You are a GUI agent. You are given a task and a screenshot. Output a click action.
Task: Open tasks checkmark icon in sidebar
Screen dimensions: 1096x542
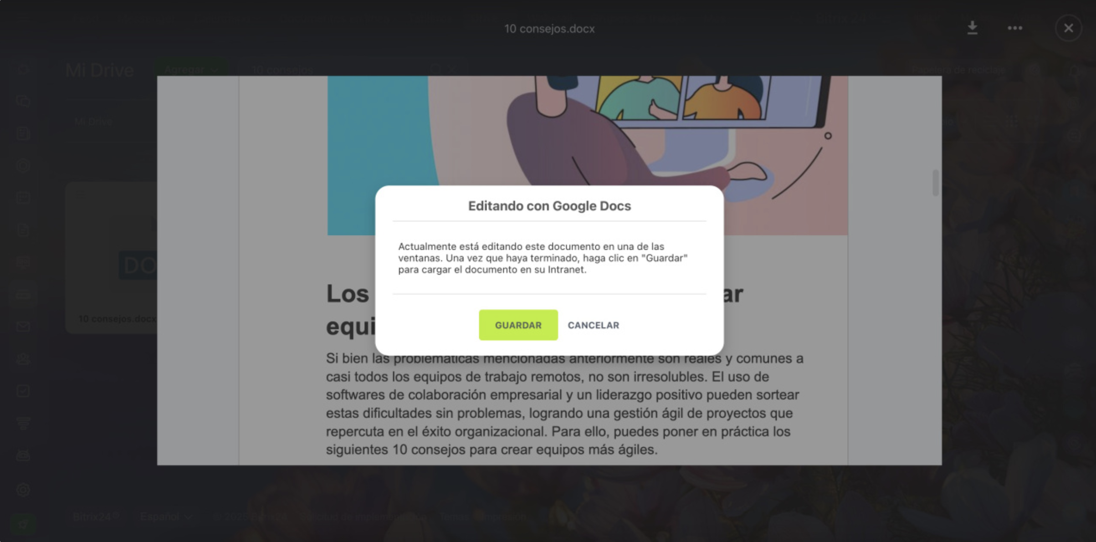pyautogui.click(x=23, y=391)
